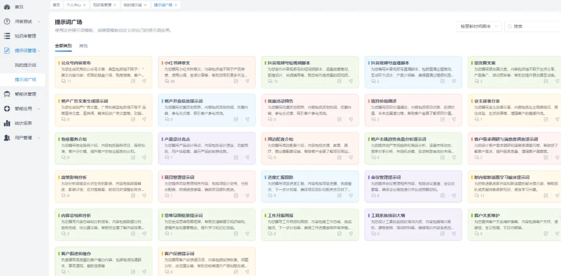Switch to the 我的提示词 page tab
The height and width of the screenshot is (276, 561).
click(135, 5)
